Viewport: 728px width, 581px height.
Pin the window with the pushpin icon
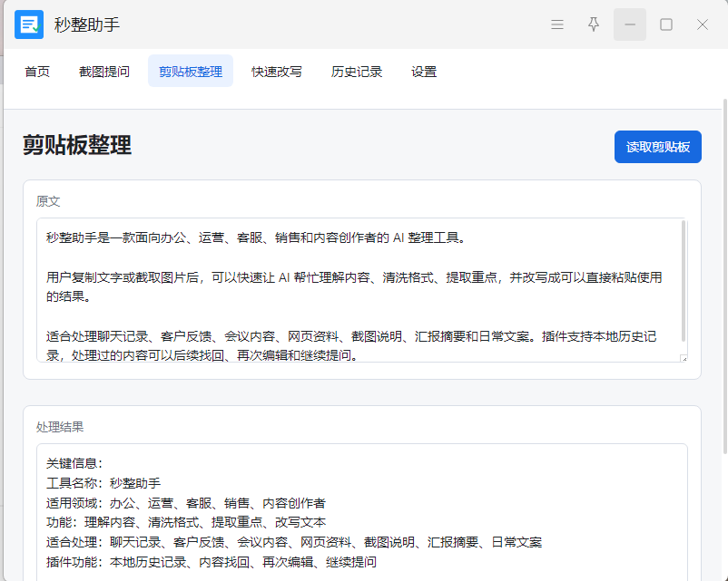594,24
